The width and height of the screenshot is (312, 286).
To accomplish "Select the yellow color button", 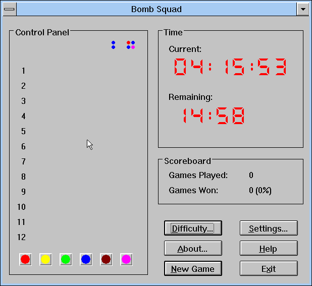I will pyautogui.click(x=45, y=259).
